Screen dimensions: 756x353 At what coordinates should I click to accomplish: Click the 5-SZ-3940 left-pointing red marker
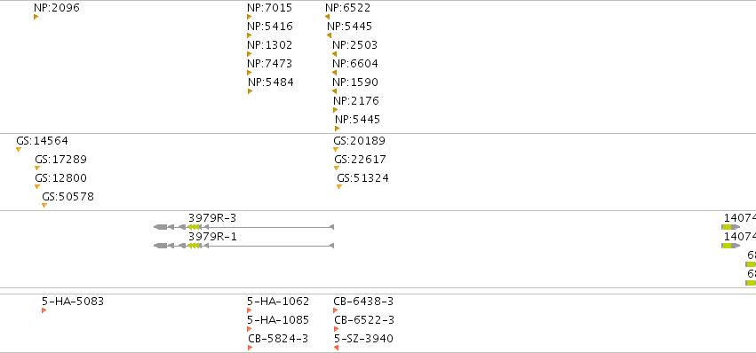336,348
